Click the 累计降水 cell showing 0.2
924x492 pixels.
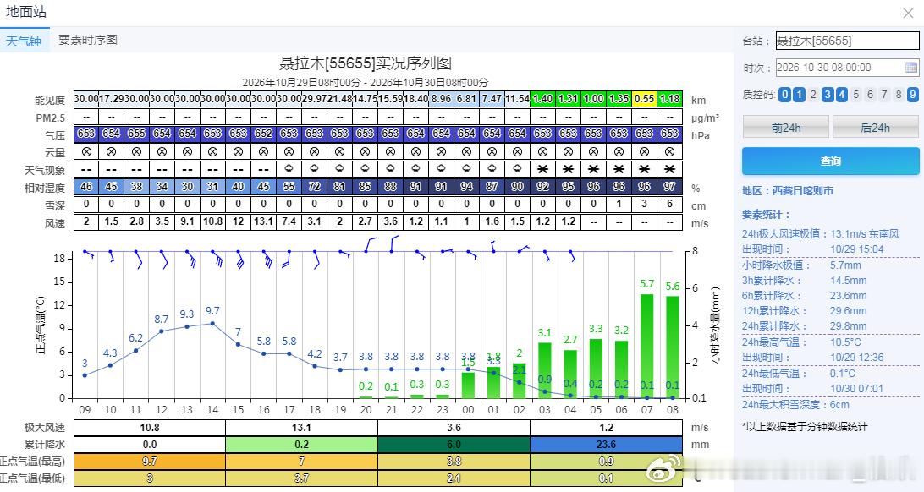point(302,445)
